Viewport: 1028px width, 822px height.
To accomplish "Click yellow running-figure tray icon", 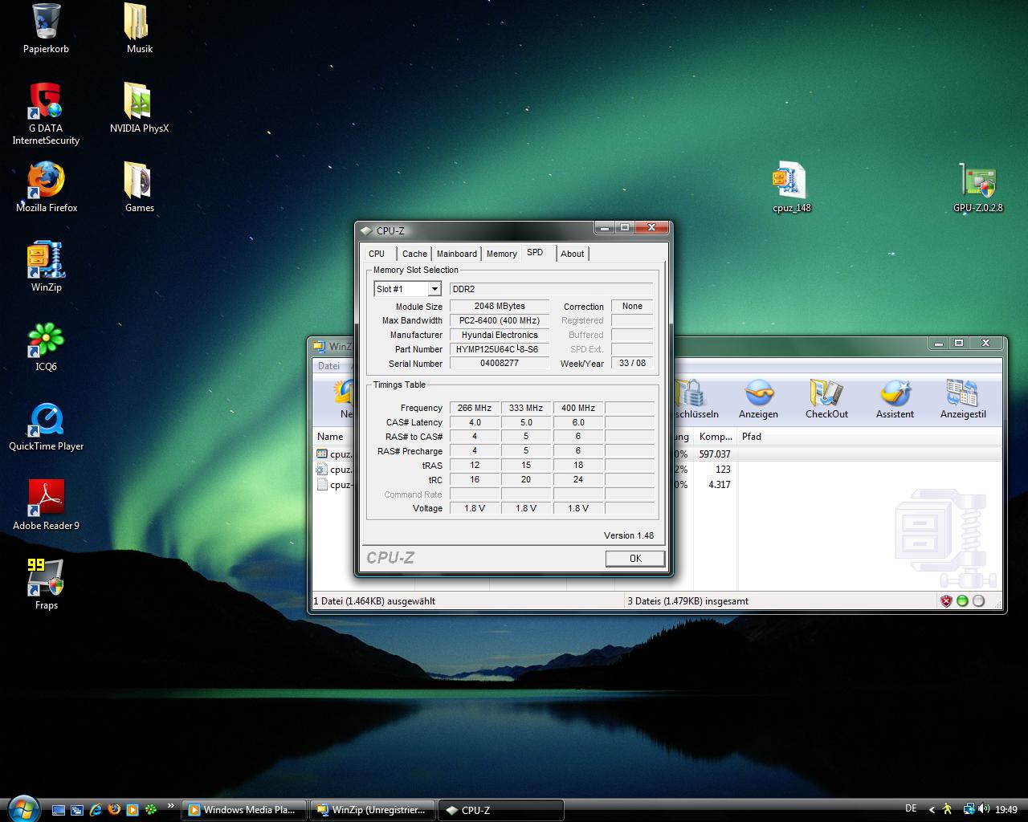I will tap(948, 809).
